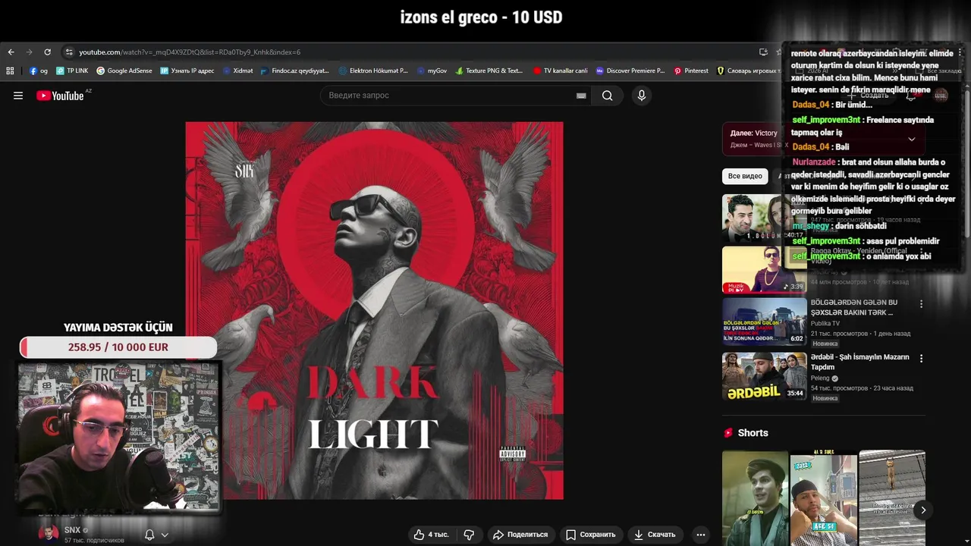971x546 pixels.
Task: Click install/cast icon in address bar
Action: [x=763, y=52]
